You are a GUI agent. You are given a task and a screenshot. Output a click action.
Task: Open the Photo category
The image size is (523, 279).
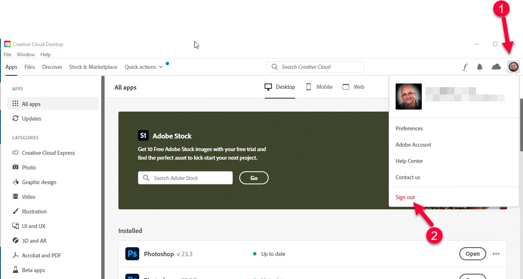pyautogui.click(x=53, y=167)
